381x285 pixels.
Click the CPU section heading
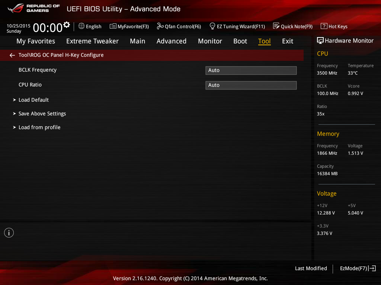[323, 53]
